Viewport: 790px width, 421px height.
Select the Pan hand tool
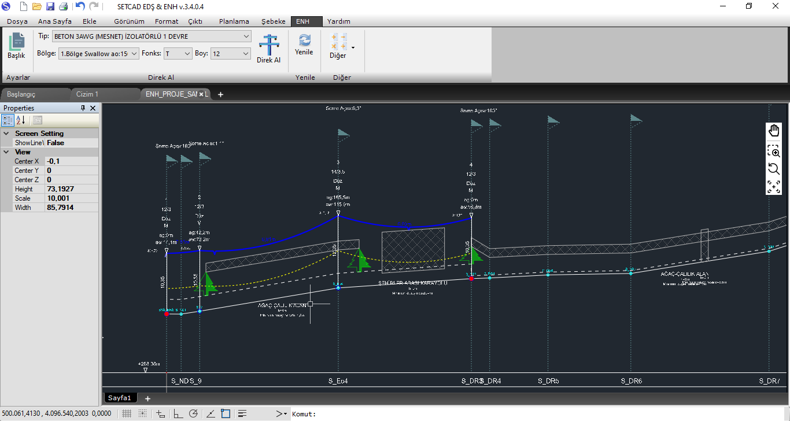coord(773,131)
